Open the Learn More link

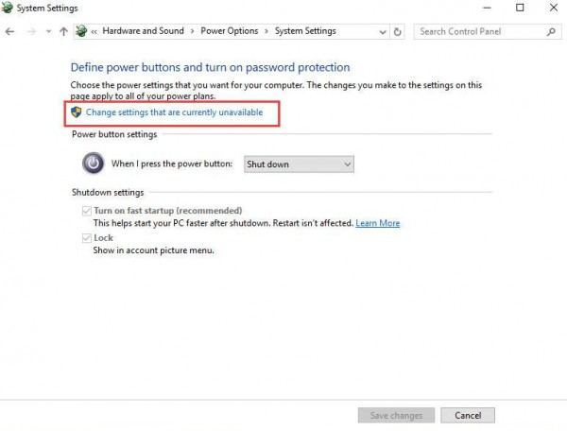(x=377, y=223)
